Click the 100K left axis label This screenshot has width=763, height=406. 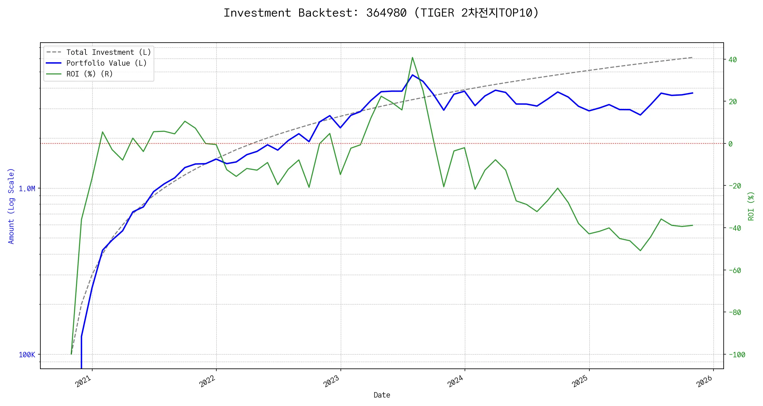pyautogui.click(x=27, y=355)
